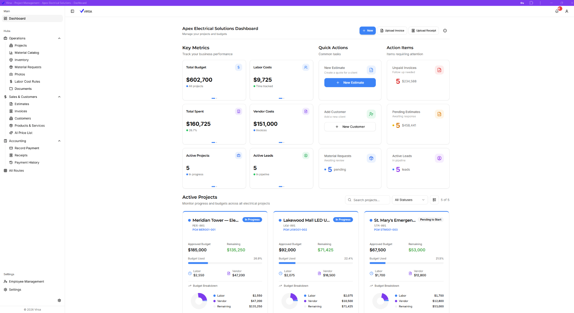Image resolution: width=574 pixels, height=313 pixels.
Task: Open the notifications bell
Action: [x=557, y=11]
